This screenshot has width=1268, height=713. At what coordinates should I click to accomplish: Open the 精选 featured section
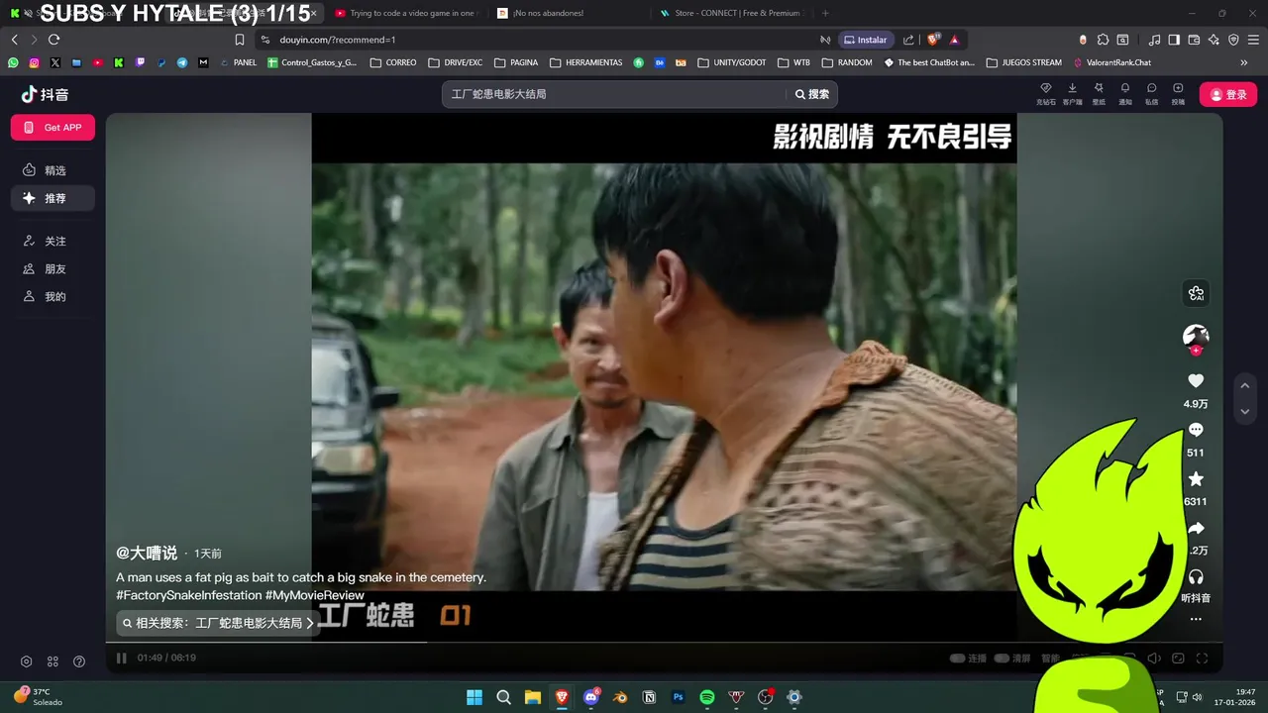click(x=53, y=170)
